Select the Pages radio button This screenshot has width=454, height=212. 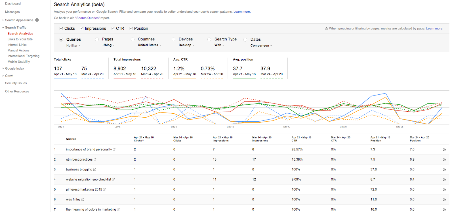coord(97,39)
